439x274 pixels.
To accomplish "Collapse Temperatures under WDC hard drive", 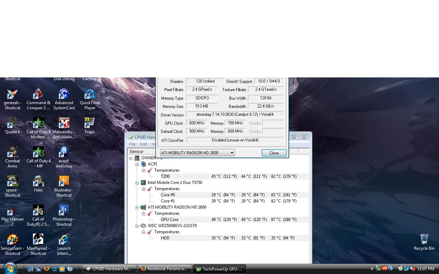I will 144,232.
